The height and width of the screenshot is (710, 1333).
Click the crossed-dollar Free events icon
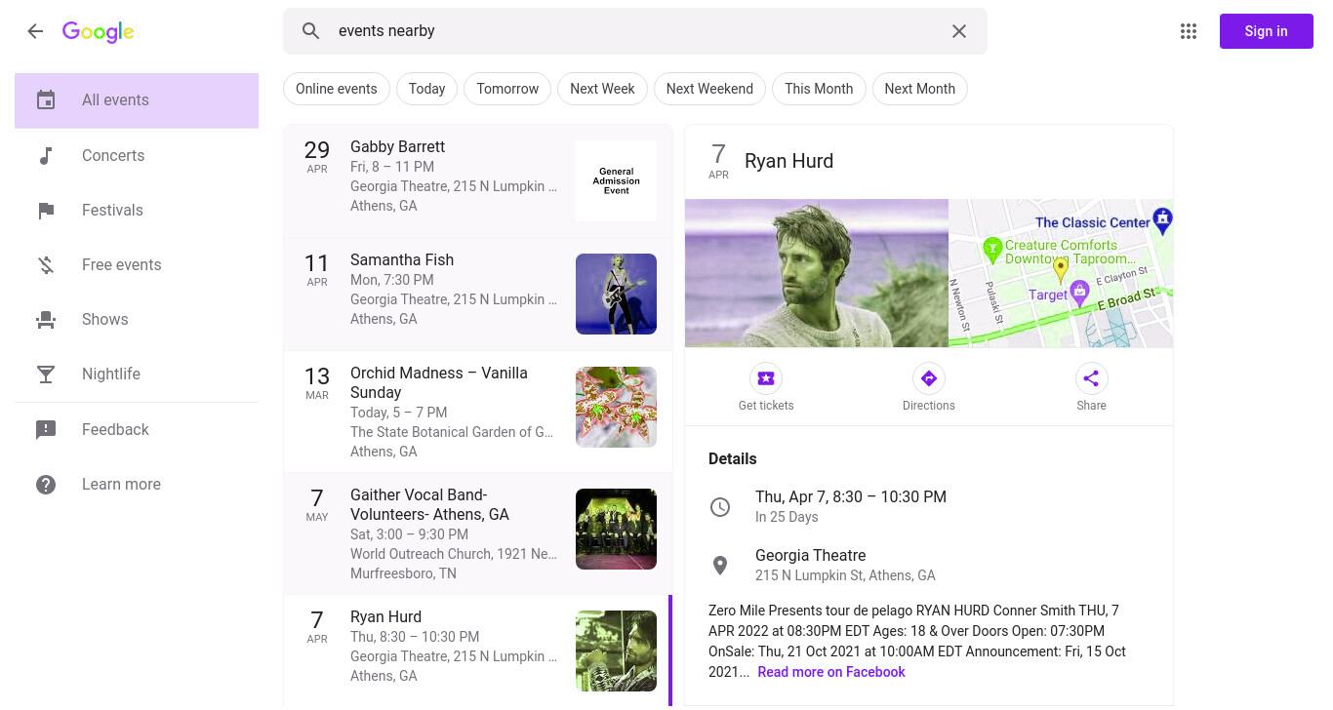click(x=46, y=264)
